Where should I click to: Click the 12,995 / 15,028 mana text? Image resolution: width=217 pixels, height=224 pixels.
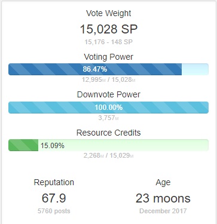click(x=109, y=79)
